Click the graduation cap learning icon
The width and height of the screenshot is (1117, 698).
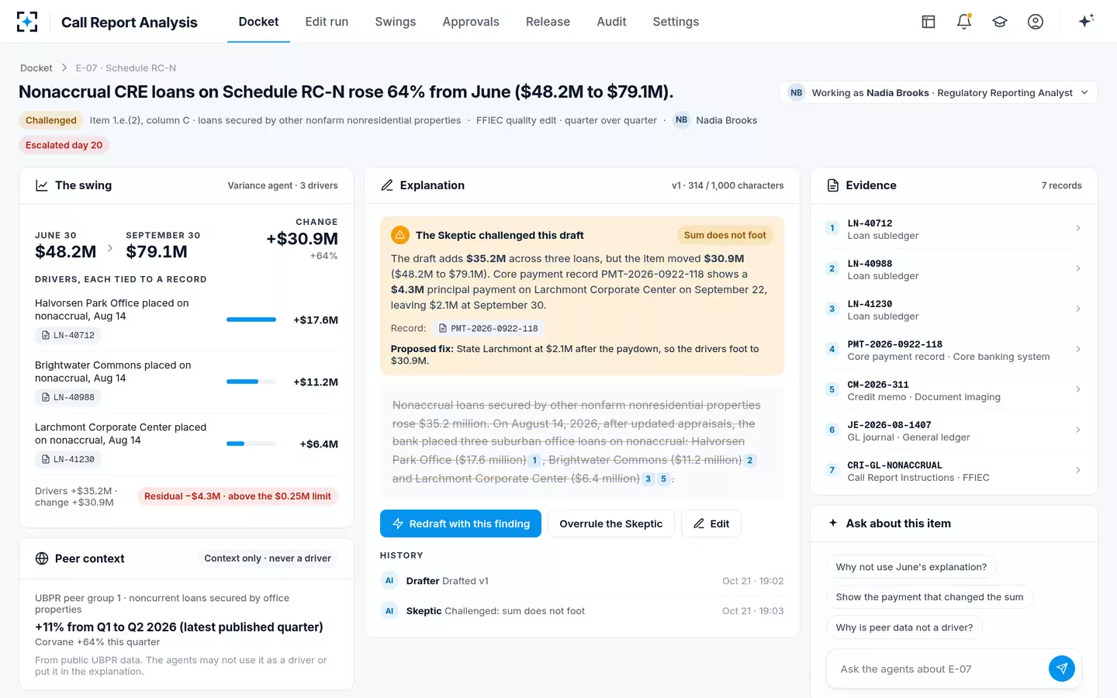[1000, 22]
